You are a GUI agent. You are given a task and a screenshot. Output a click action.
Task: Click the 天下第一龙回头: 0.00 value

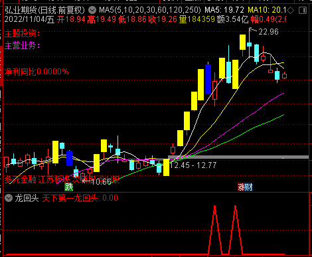[80, 198]
